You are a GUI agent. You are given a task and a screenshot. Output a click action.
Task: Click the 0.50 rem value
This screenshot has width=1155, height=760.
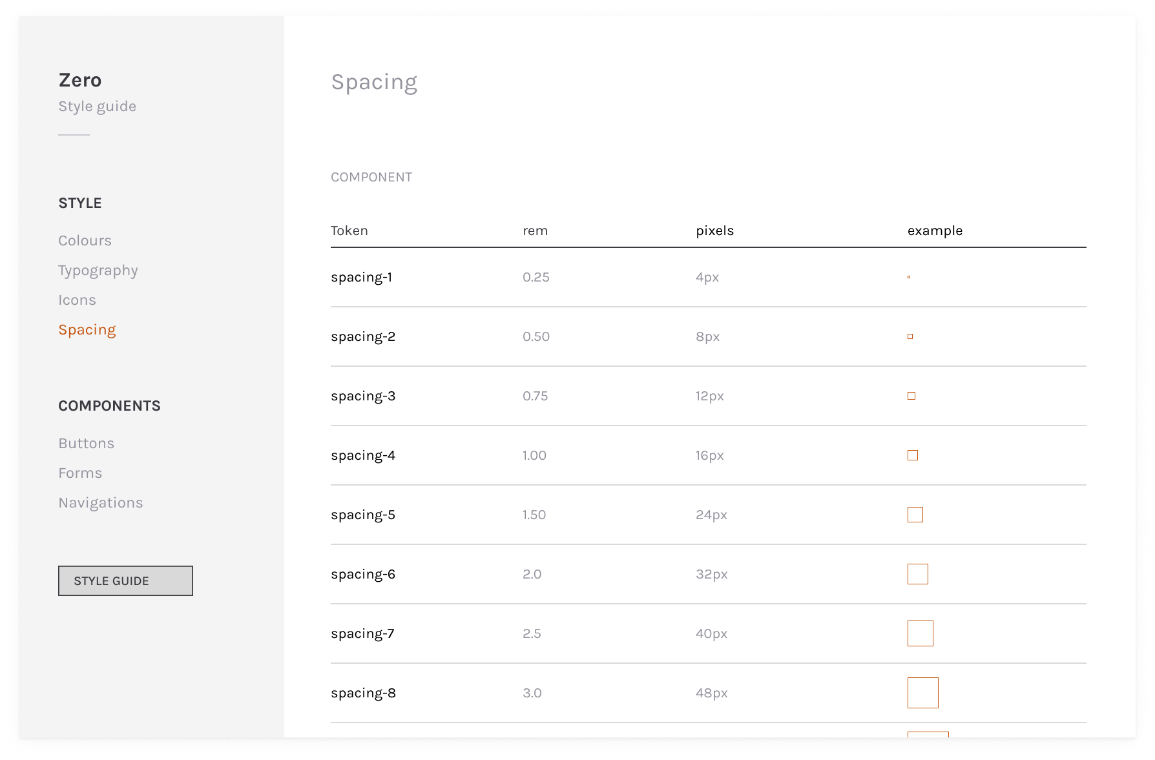point(536,337)
